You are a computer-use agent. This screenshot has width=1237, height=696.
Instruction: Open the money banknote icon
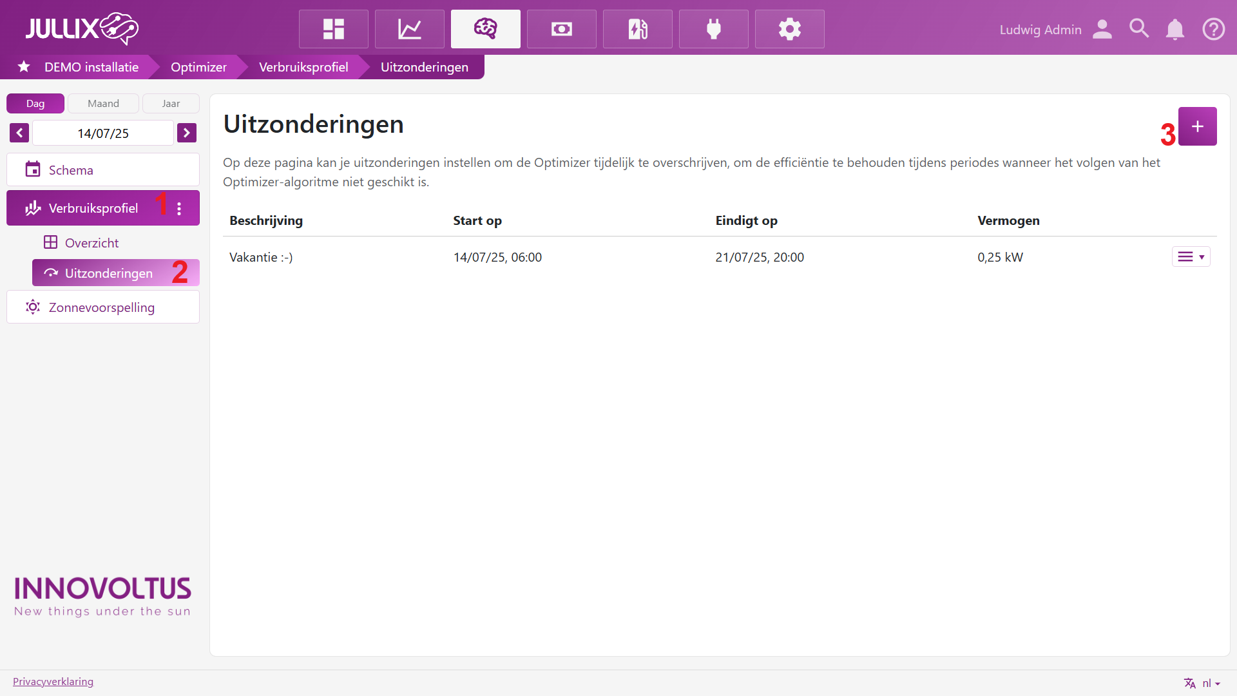coord(561,29)
